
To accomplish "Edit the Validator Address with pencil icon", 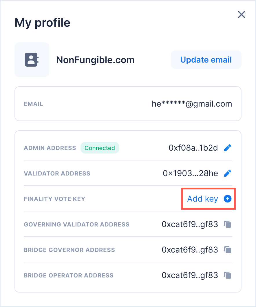I will [x=228, y=173].
